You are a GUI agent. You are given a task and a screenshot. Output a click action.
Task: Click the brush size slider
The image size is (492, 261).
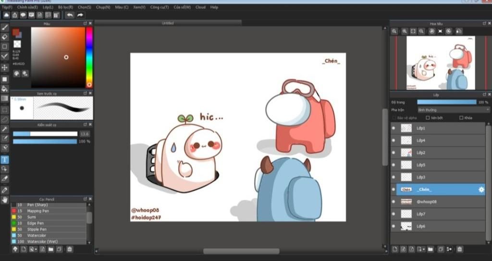tap(45, 134)
